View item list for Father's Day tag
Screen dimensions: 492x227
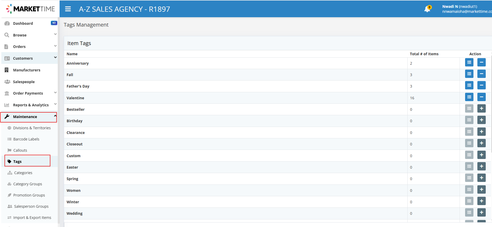coord(469,85)
